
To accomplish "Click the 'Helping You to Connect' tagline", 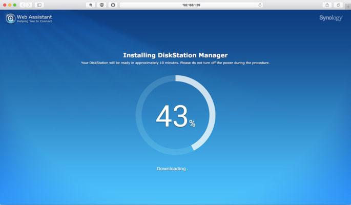I will [34, 21].
